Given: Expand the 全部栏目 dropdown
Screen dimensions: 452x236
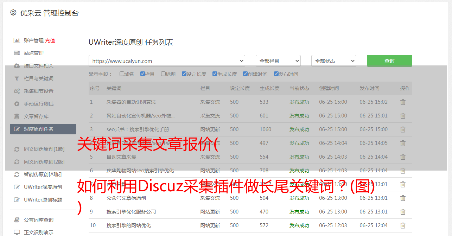Looking at the screenshot, I should pos(278,61).
